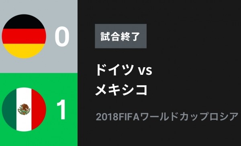This screenshot has width=241, height=146.
Task: Click the red stripe of Mexico flag
Action: (x=39, y=110)
